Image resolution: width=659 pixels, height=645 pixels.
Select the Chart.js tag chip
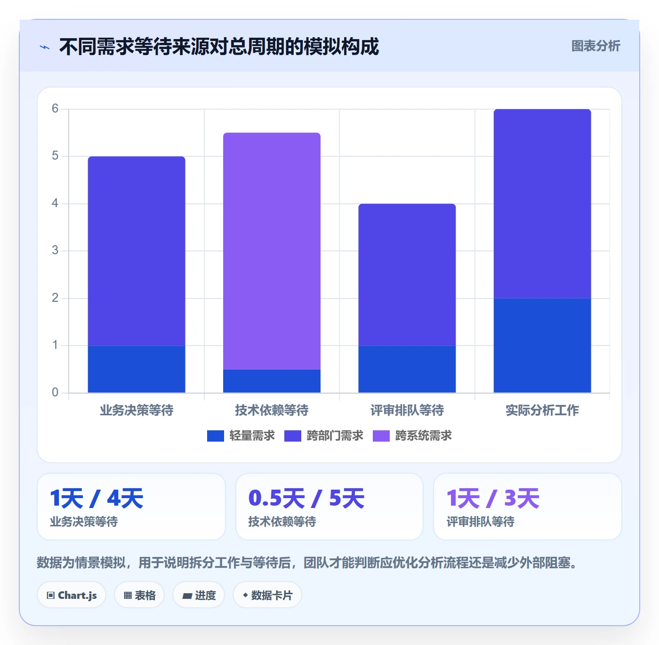[x=72, y=595]
